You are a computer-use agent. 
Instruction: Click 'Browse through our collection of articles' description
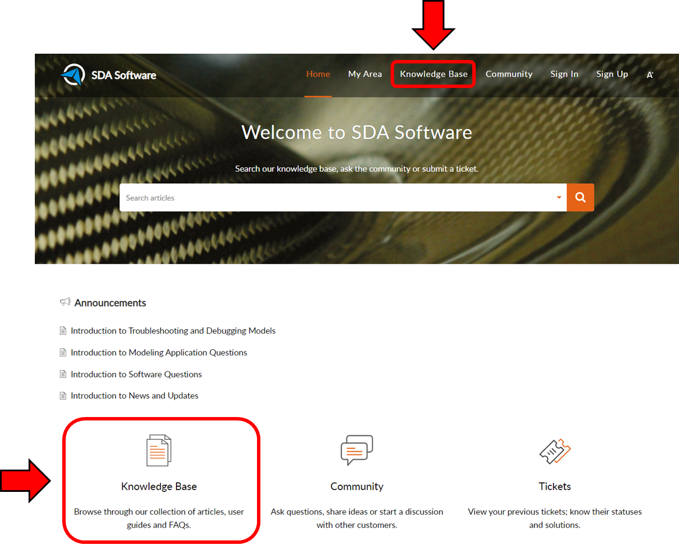click(159, 518)
